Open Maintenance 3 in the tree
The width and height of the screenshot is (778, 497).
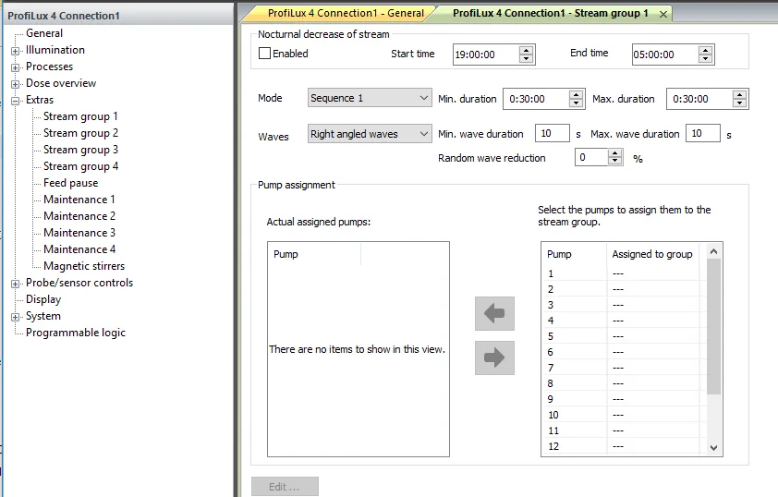(x=79, y=233)
